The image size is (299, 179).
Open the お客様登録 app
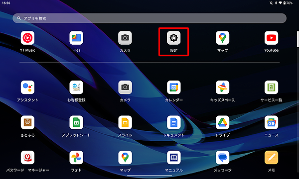tap(76, 88)
